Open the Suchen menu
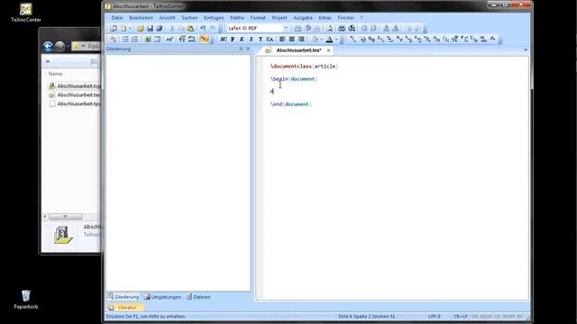 (189, 18)
